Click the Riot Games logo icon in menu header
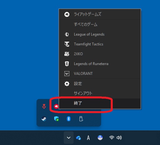160x145 pixels. tap(67, 14)
